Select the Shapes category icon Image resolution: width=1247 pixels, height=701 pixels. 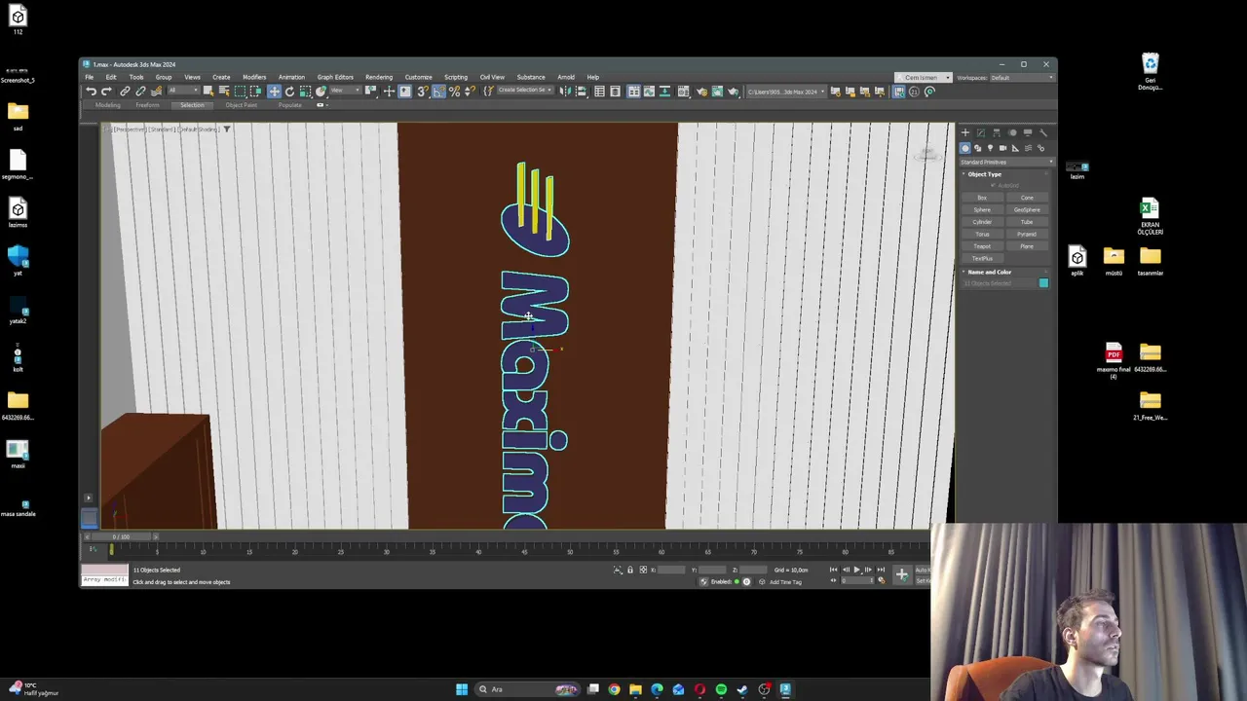point(978,148)
